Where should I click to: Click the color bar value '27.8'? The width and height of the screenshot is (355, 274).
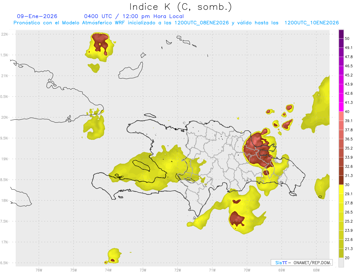(x=349, y=203)
